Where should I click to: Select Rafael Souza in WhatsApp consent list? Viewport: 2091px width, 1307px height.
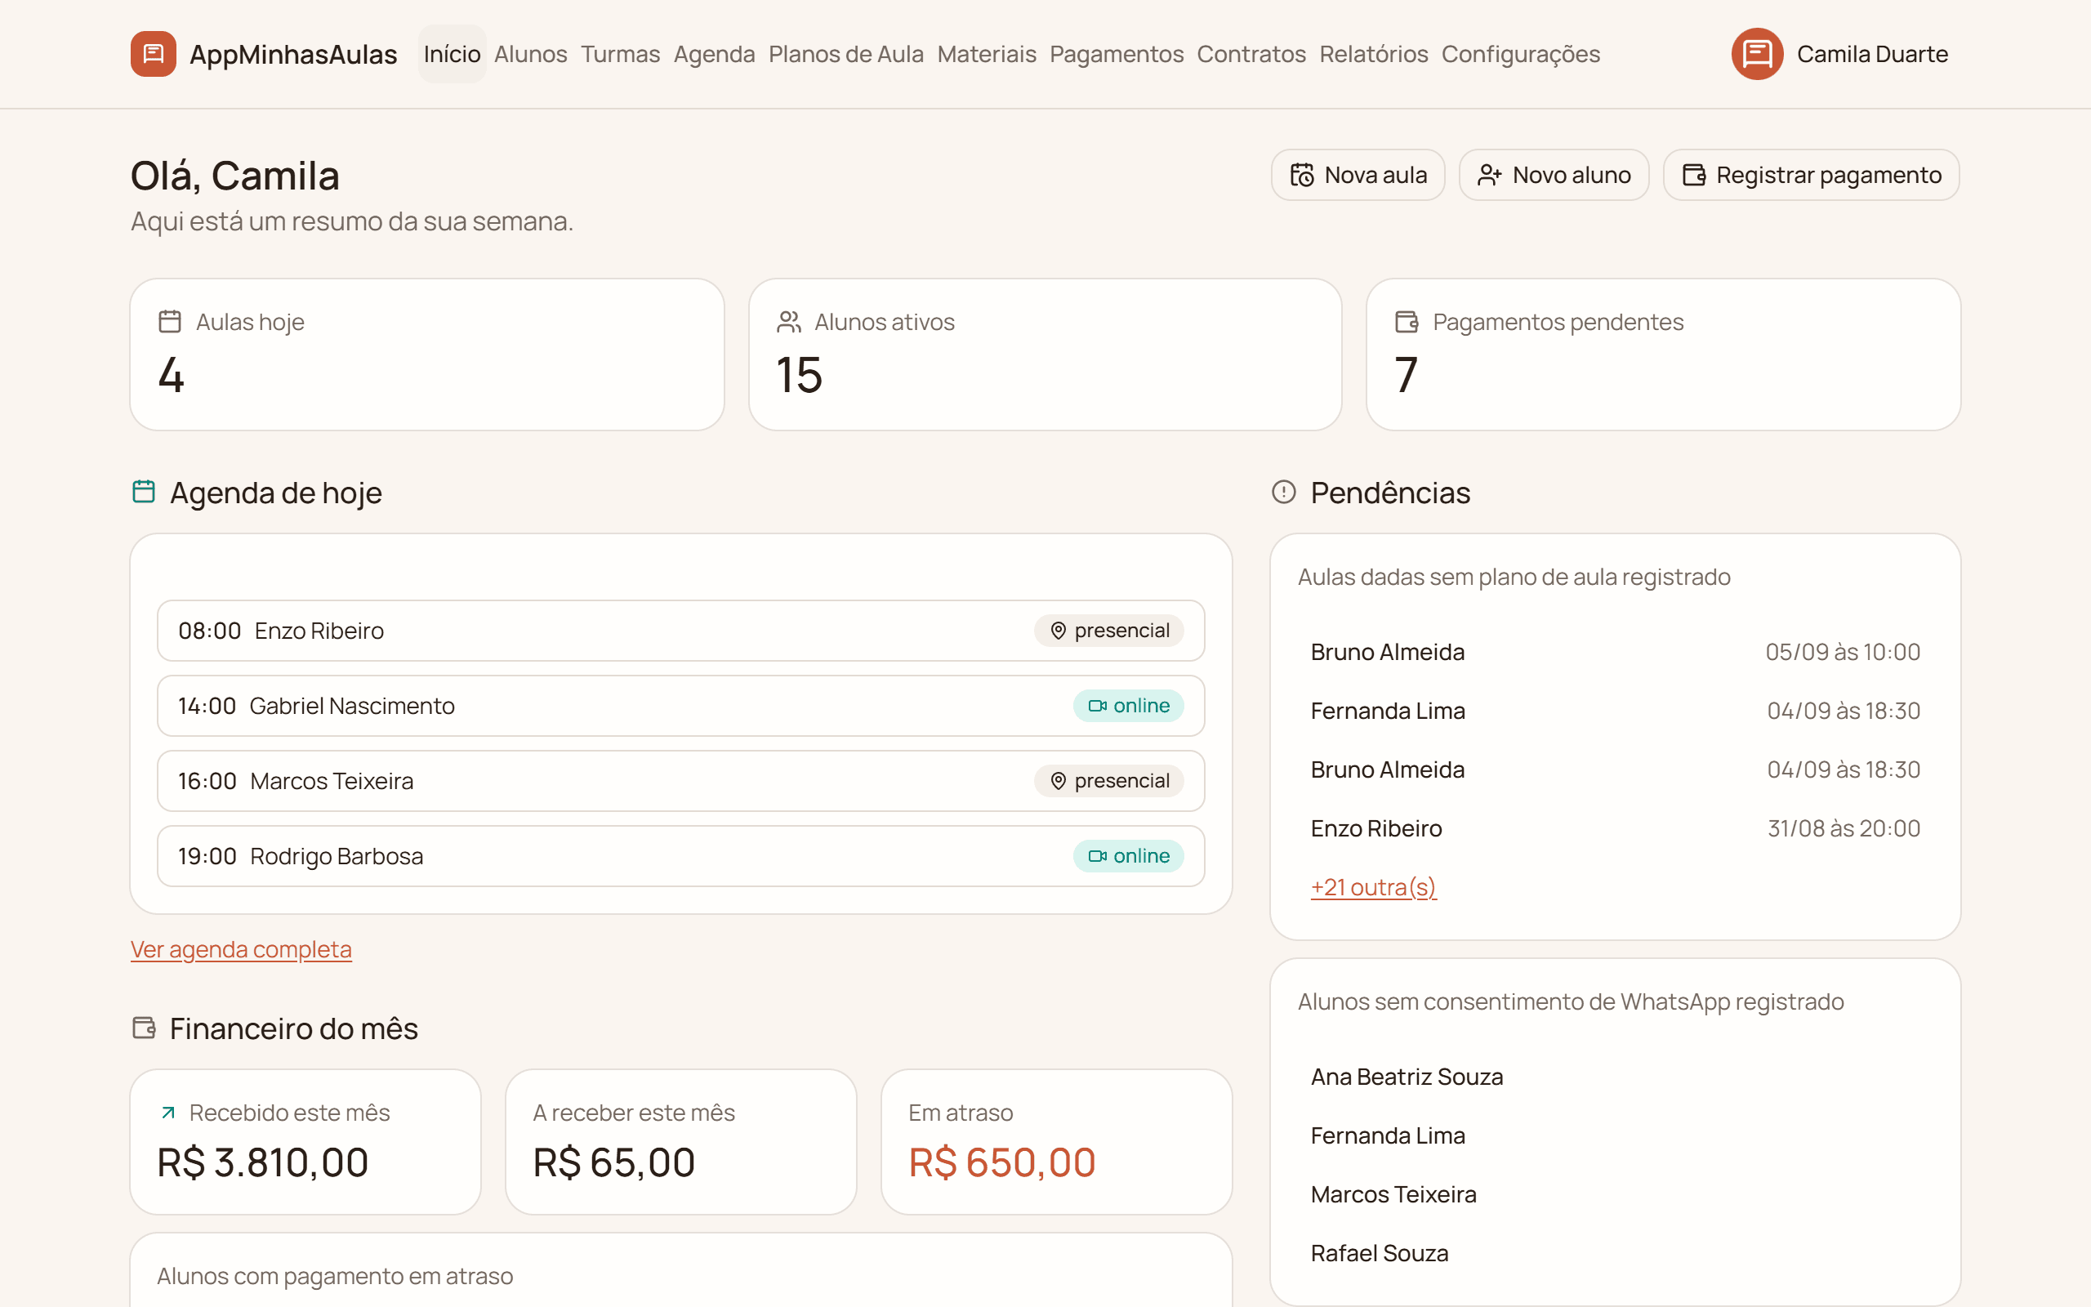click(1615, 1252)
